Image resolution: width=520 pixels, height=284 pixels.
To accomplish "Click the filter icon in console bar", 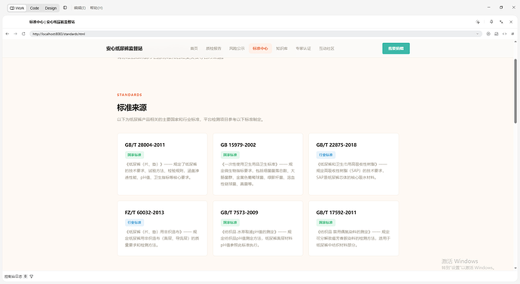I will pos(32,276).
